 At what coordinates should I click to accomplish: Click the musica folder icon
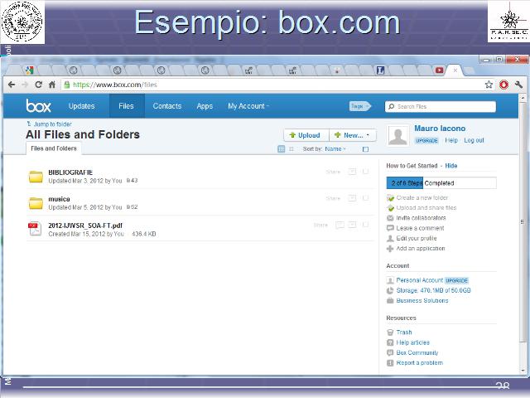[36, 203]
